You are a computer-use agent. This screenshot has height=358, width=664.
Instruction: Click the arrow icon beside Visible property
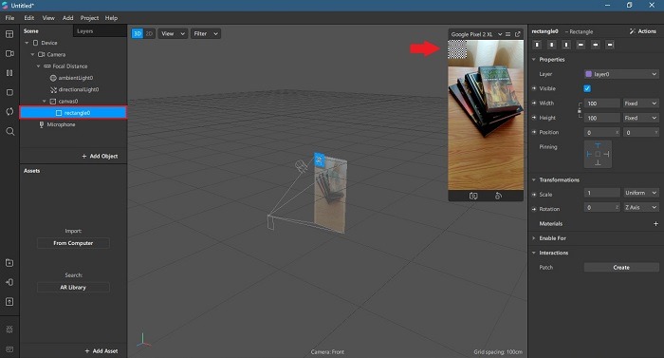[534, 88]
